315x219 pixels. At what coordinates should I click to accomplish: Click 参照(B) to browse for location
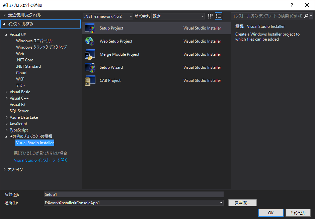coord(242,203)
